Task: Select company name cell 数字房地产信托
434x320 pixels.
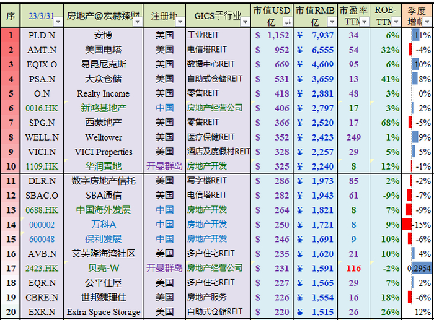Action: (x=104, y=181)
